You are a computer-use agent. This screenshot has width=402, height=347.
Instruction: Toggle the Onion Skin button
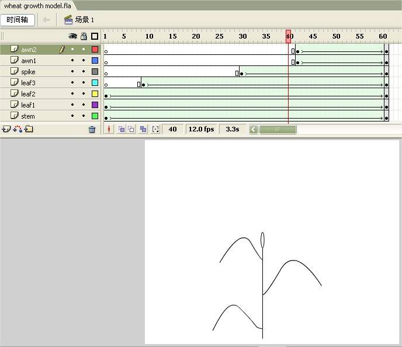pyautogui.click(x=122, y=129)
